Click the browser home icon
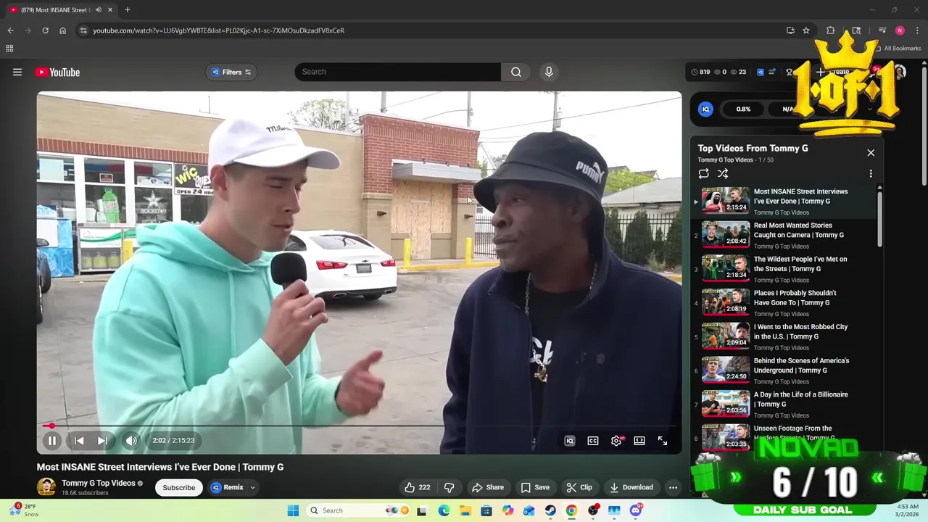Screen dimensions: 928x522 click(x=62, y=30)
